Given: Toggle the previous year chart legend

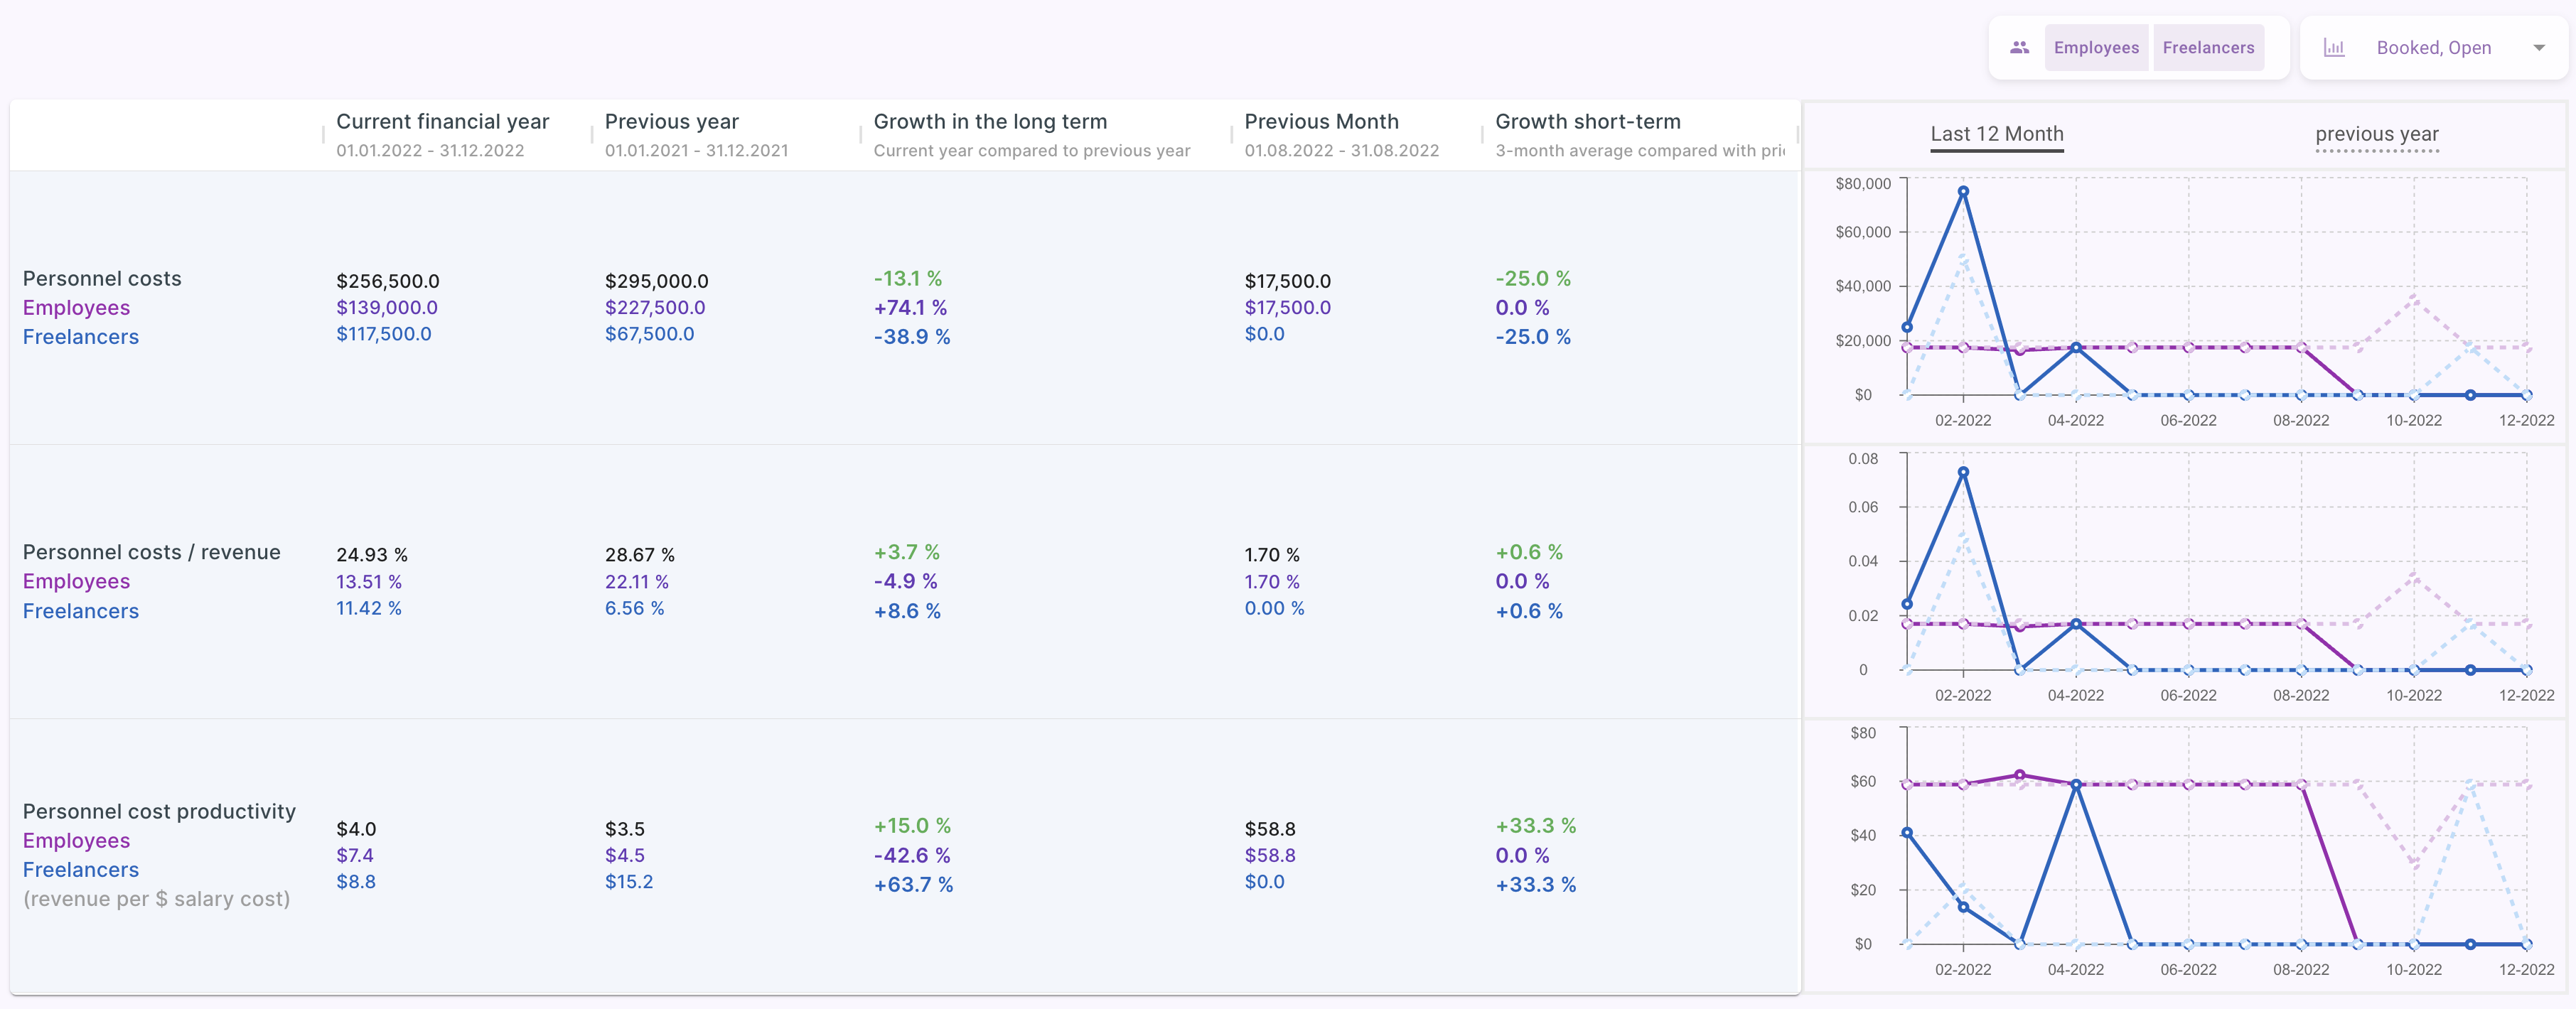Looking at the screenshot, I should pos(2376,134).
